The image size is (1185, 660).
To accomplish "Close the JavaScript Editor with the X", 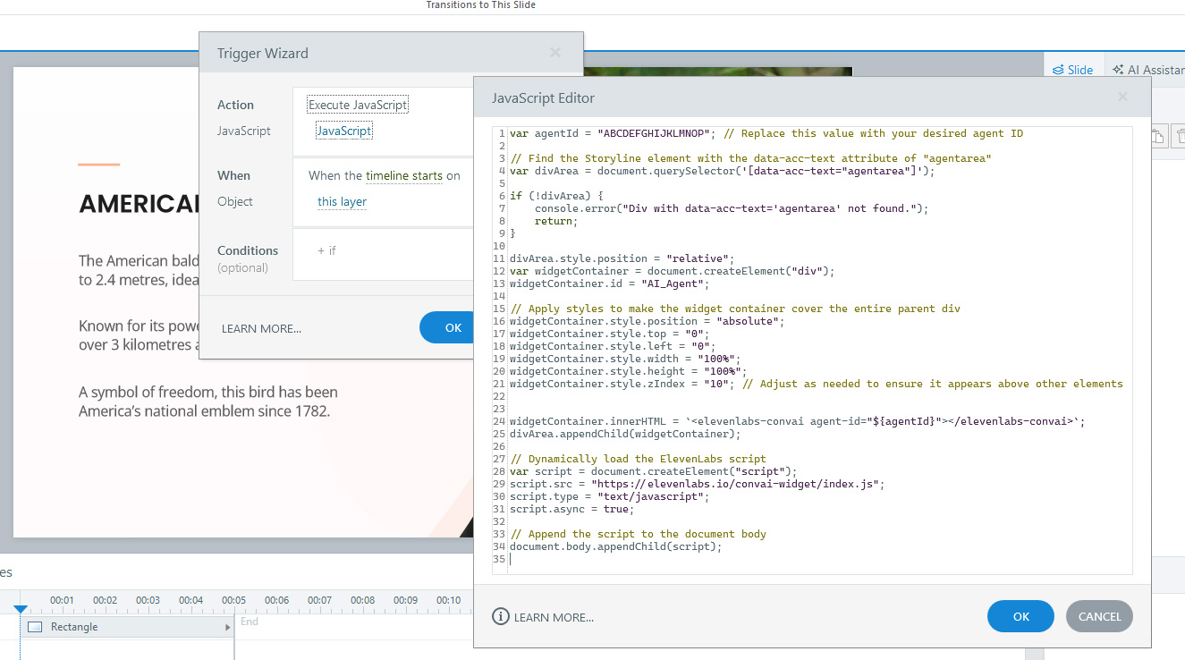I will [1122, 97].
